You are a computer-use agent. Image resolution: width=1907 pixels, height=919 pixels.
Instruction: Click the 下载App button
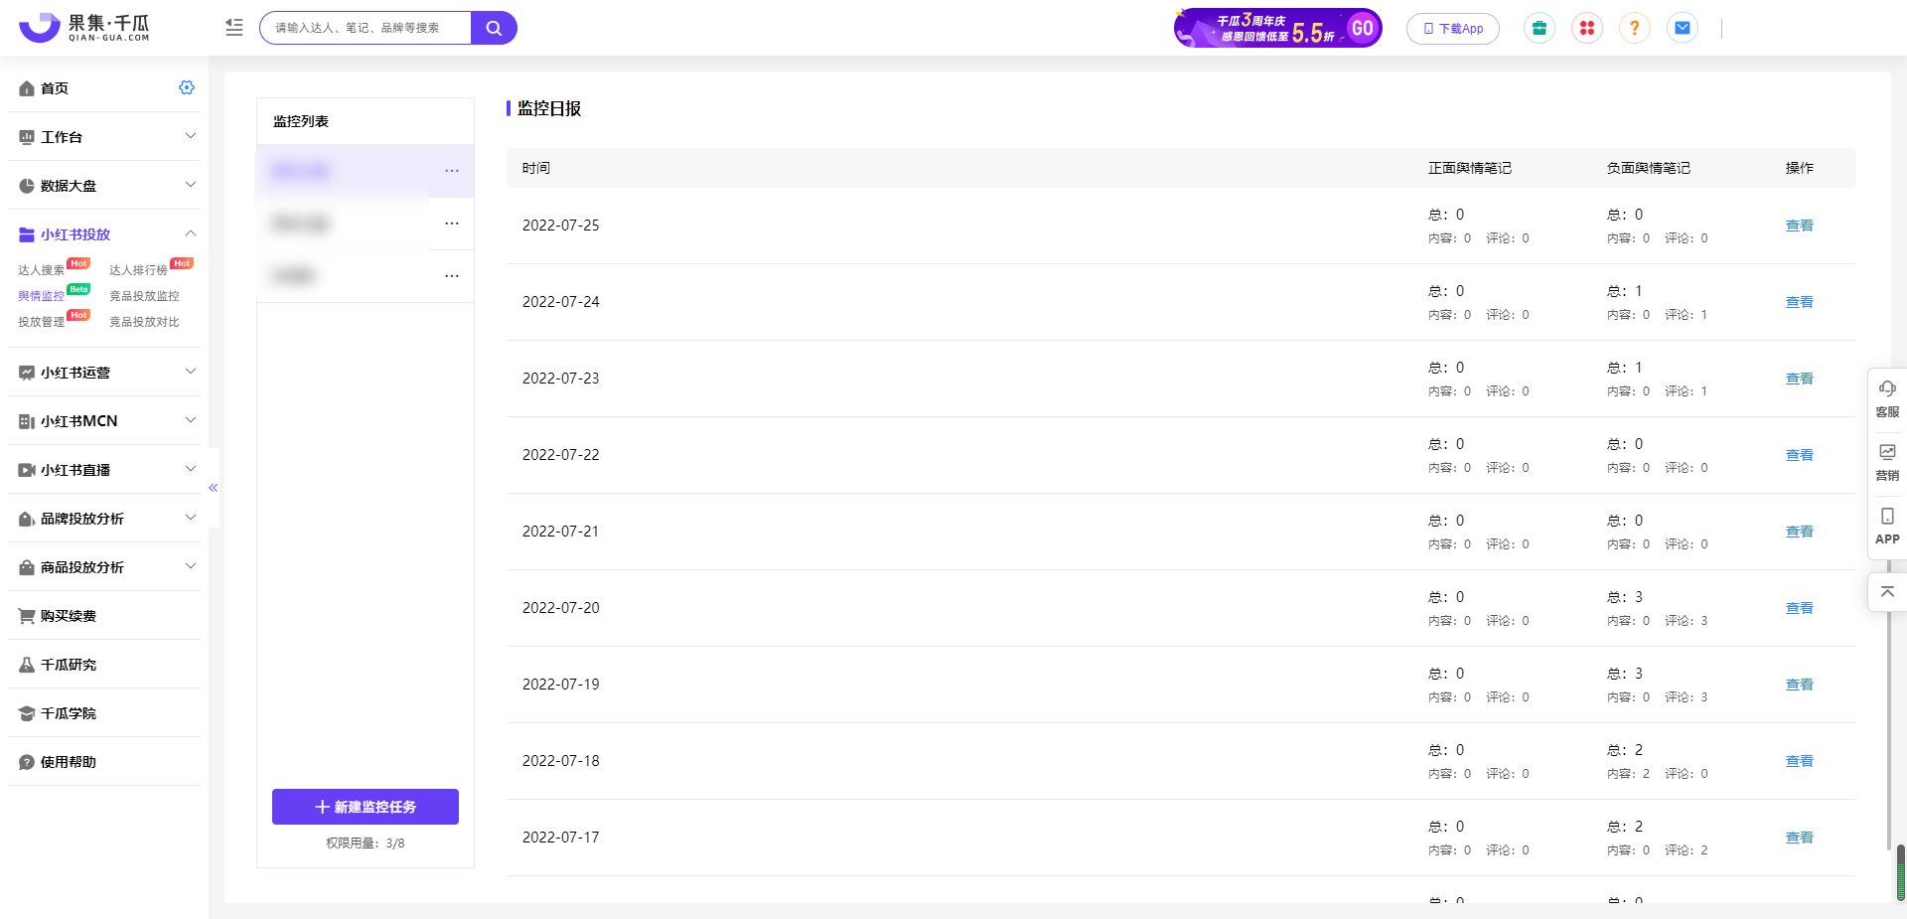tap(1453, 29)
